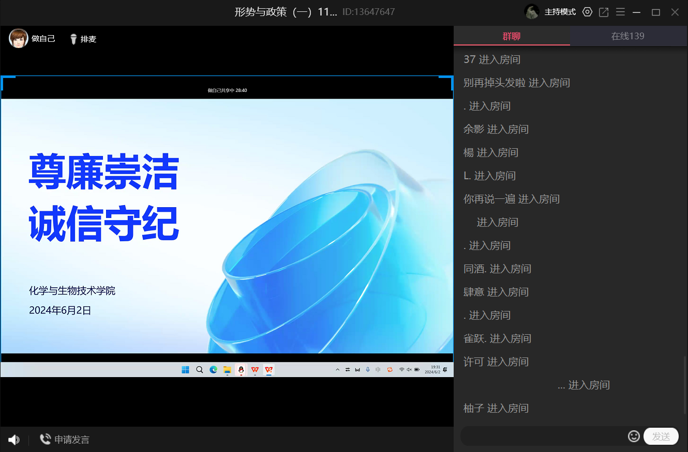Switch to the 群聊 tab

pyautogui.click(x=512, y=36)
